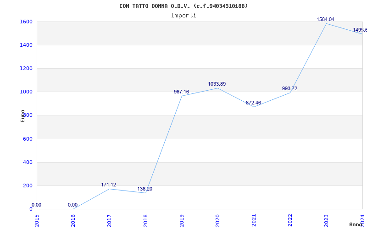
Task: Click the y-axis value 1400
Action: [26, 45]
